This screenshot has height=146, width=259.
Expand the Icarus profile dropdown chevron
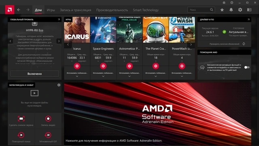click(x=77, y=76)
